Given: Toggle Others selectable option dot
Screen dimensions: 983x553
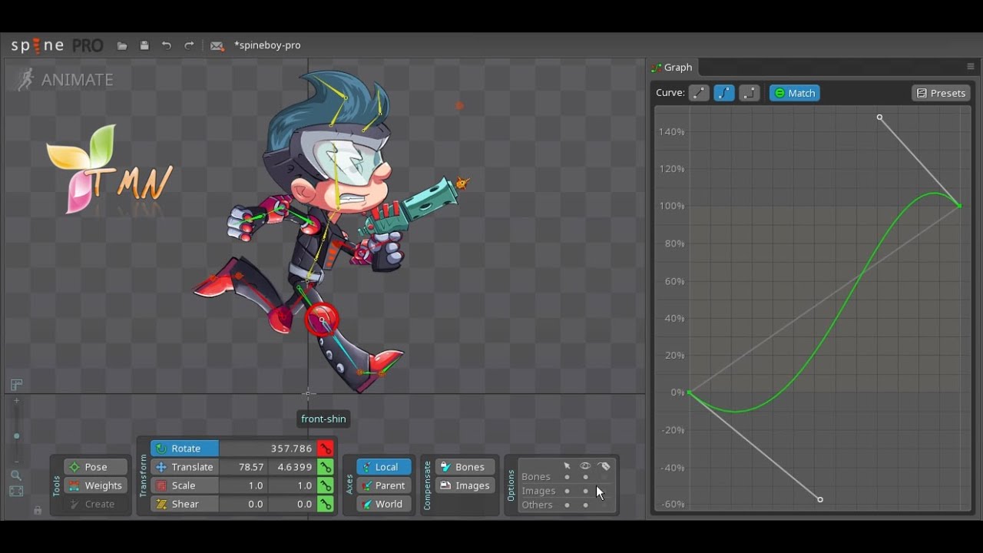Looking at the screenshot, I should coord(567,505).
